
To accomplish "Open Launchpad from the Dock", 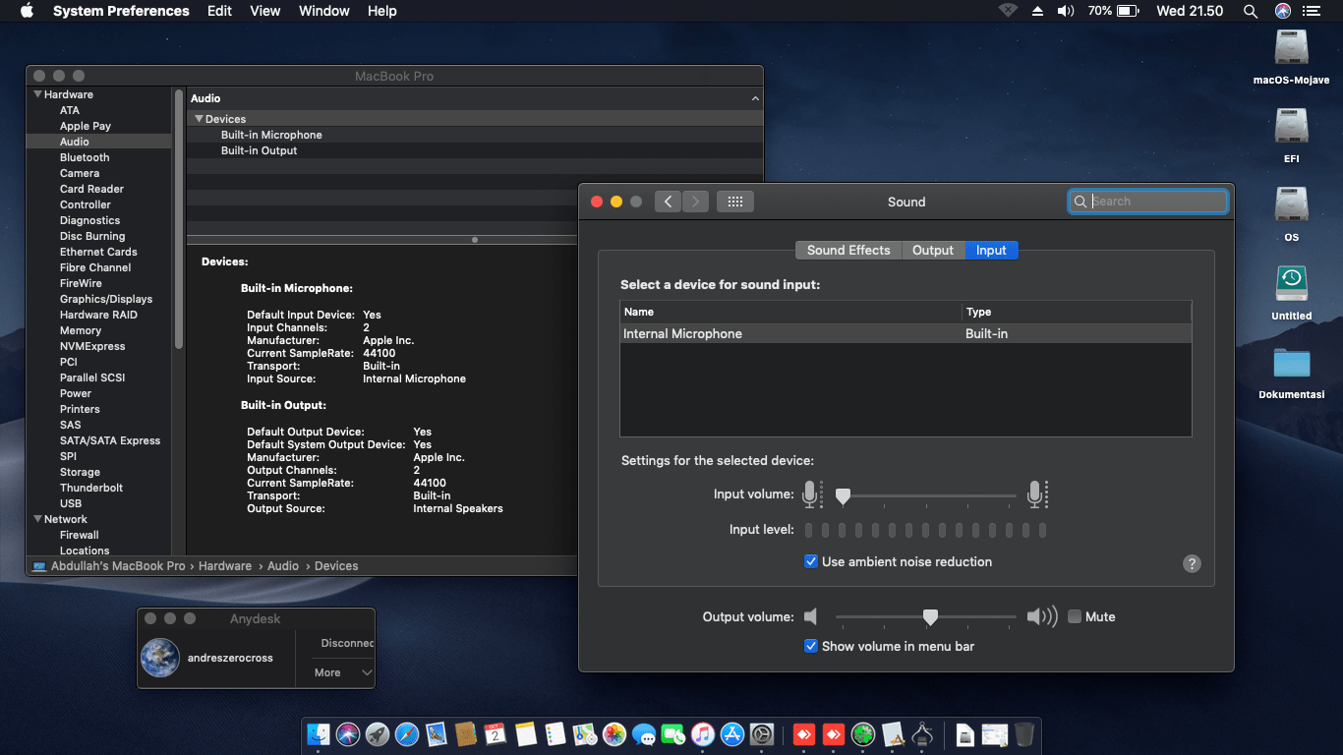I will (x=378, y=734).
